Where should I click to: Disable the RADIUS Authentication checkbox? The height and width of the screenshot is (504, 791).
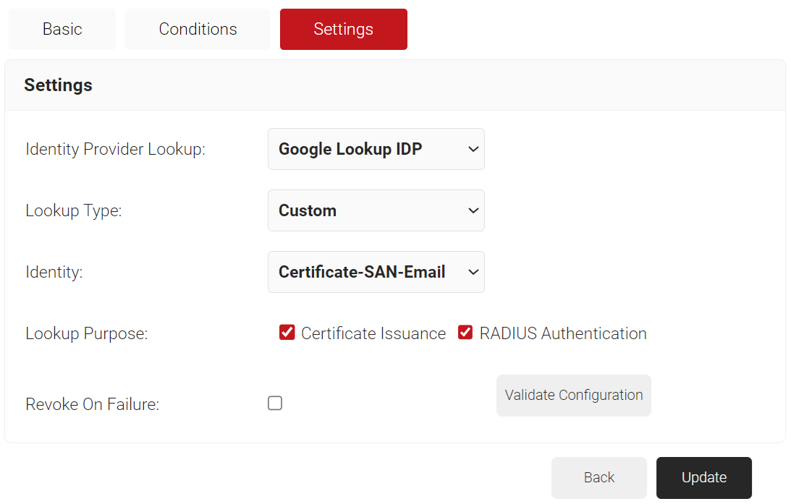pos(465,333)
